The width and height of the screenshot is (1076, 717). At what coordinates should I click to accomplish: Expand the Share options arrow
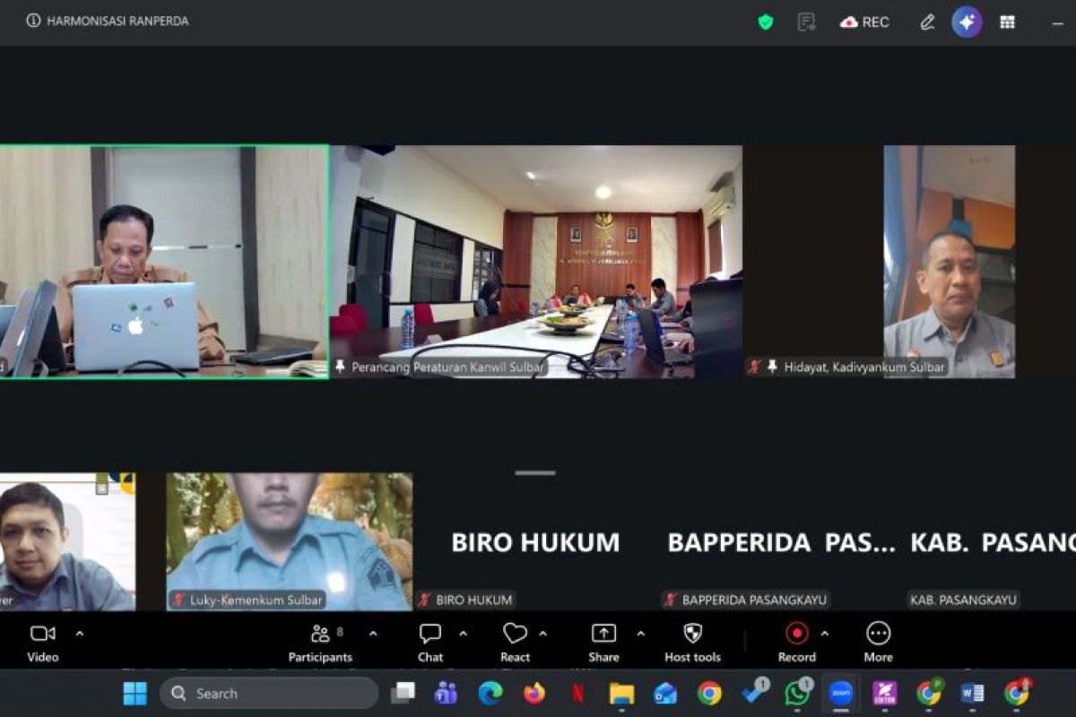click(640, 634)
